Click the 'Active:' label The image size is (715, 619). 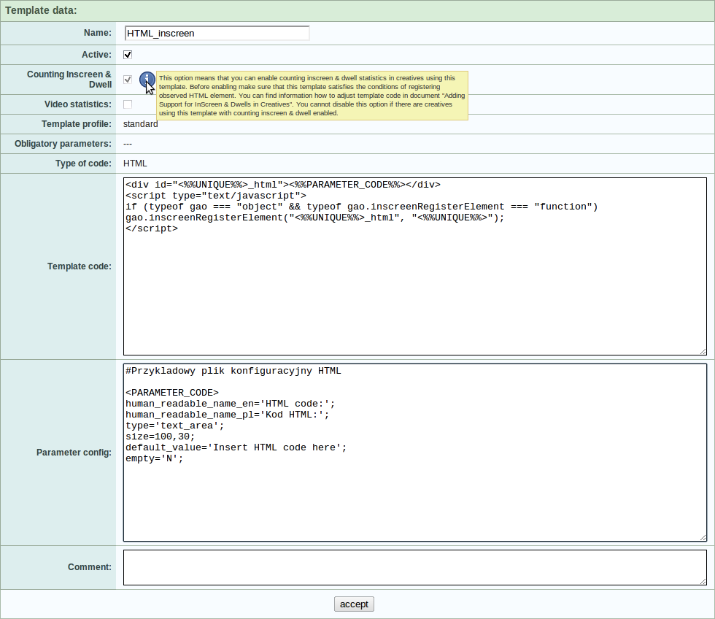tap(96, 55)
